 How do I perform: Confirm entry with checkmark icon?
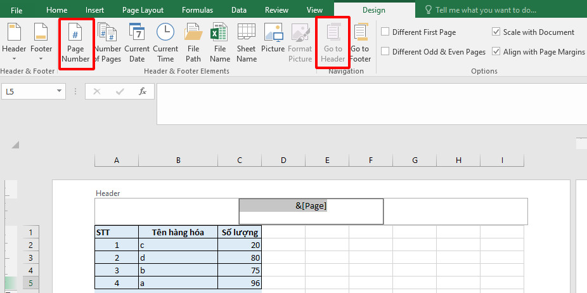pos(120,91)
